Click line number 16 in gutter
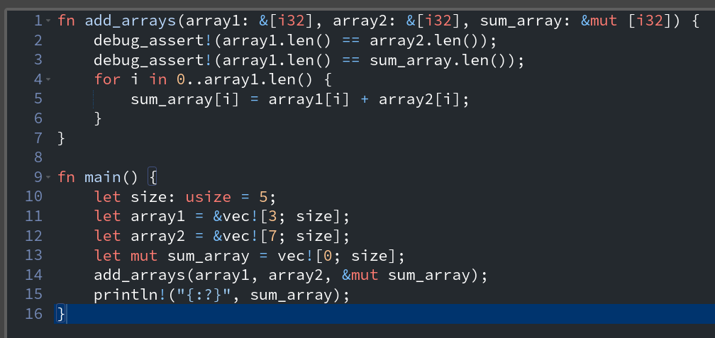 tap(33, 315)
